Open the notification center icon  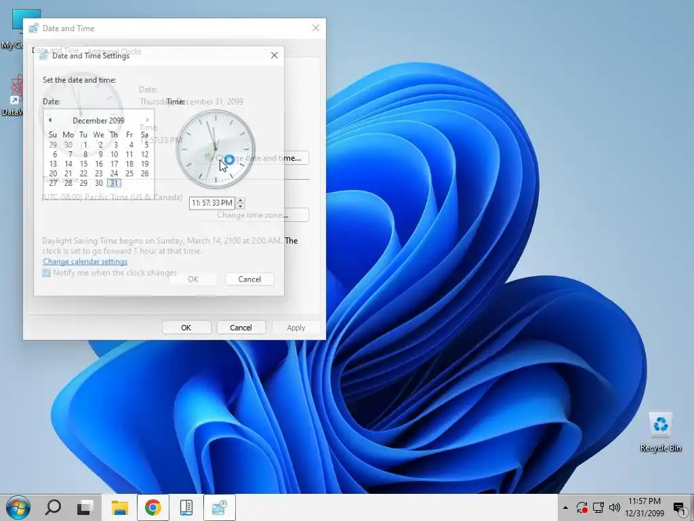679,507
